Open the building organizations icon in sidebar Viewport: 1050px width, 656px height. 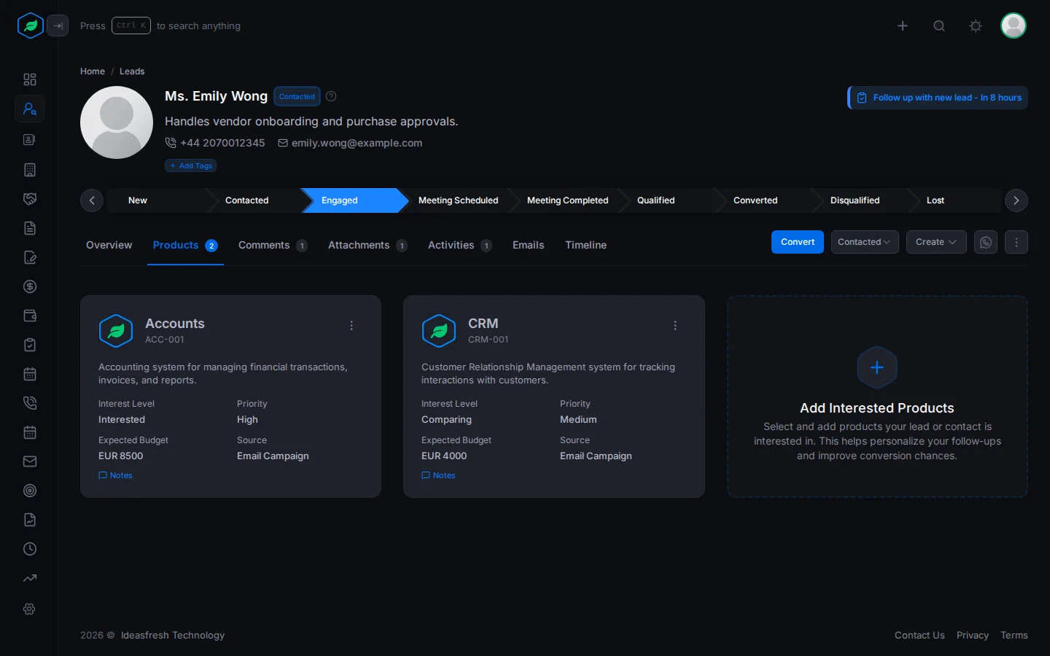pyautogui.click(x=30, y=170)
